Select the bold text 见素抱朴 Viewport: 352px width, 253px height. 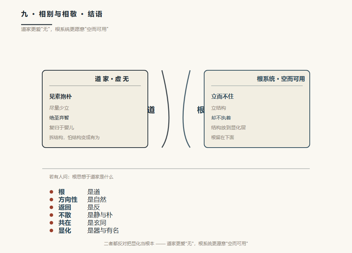tap(61, 97)
